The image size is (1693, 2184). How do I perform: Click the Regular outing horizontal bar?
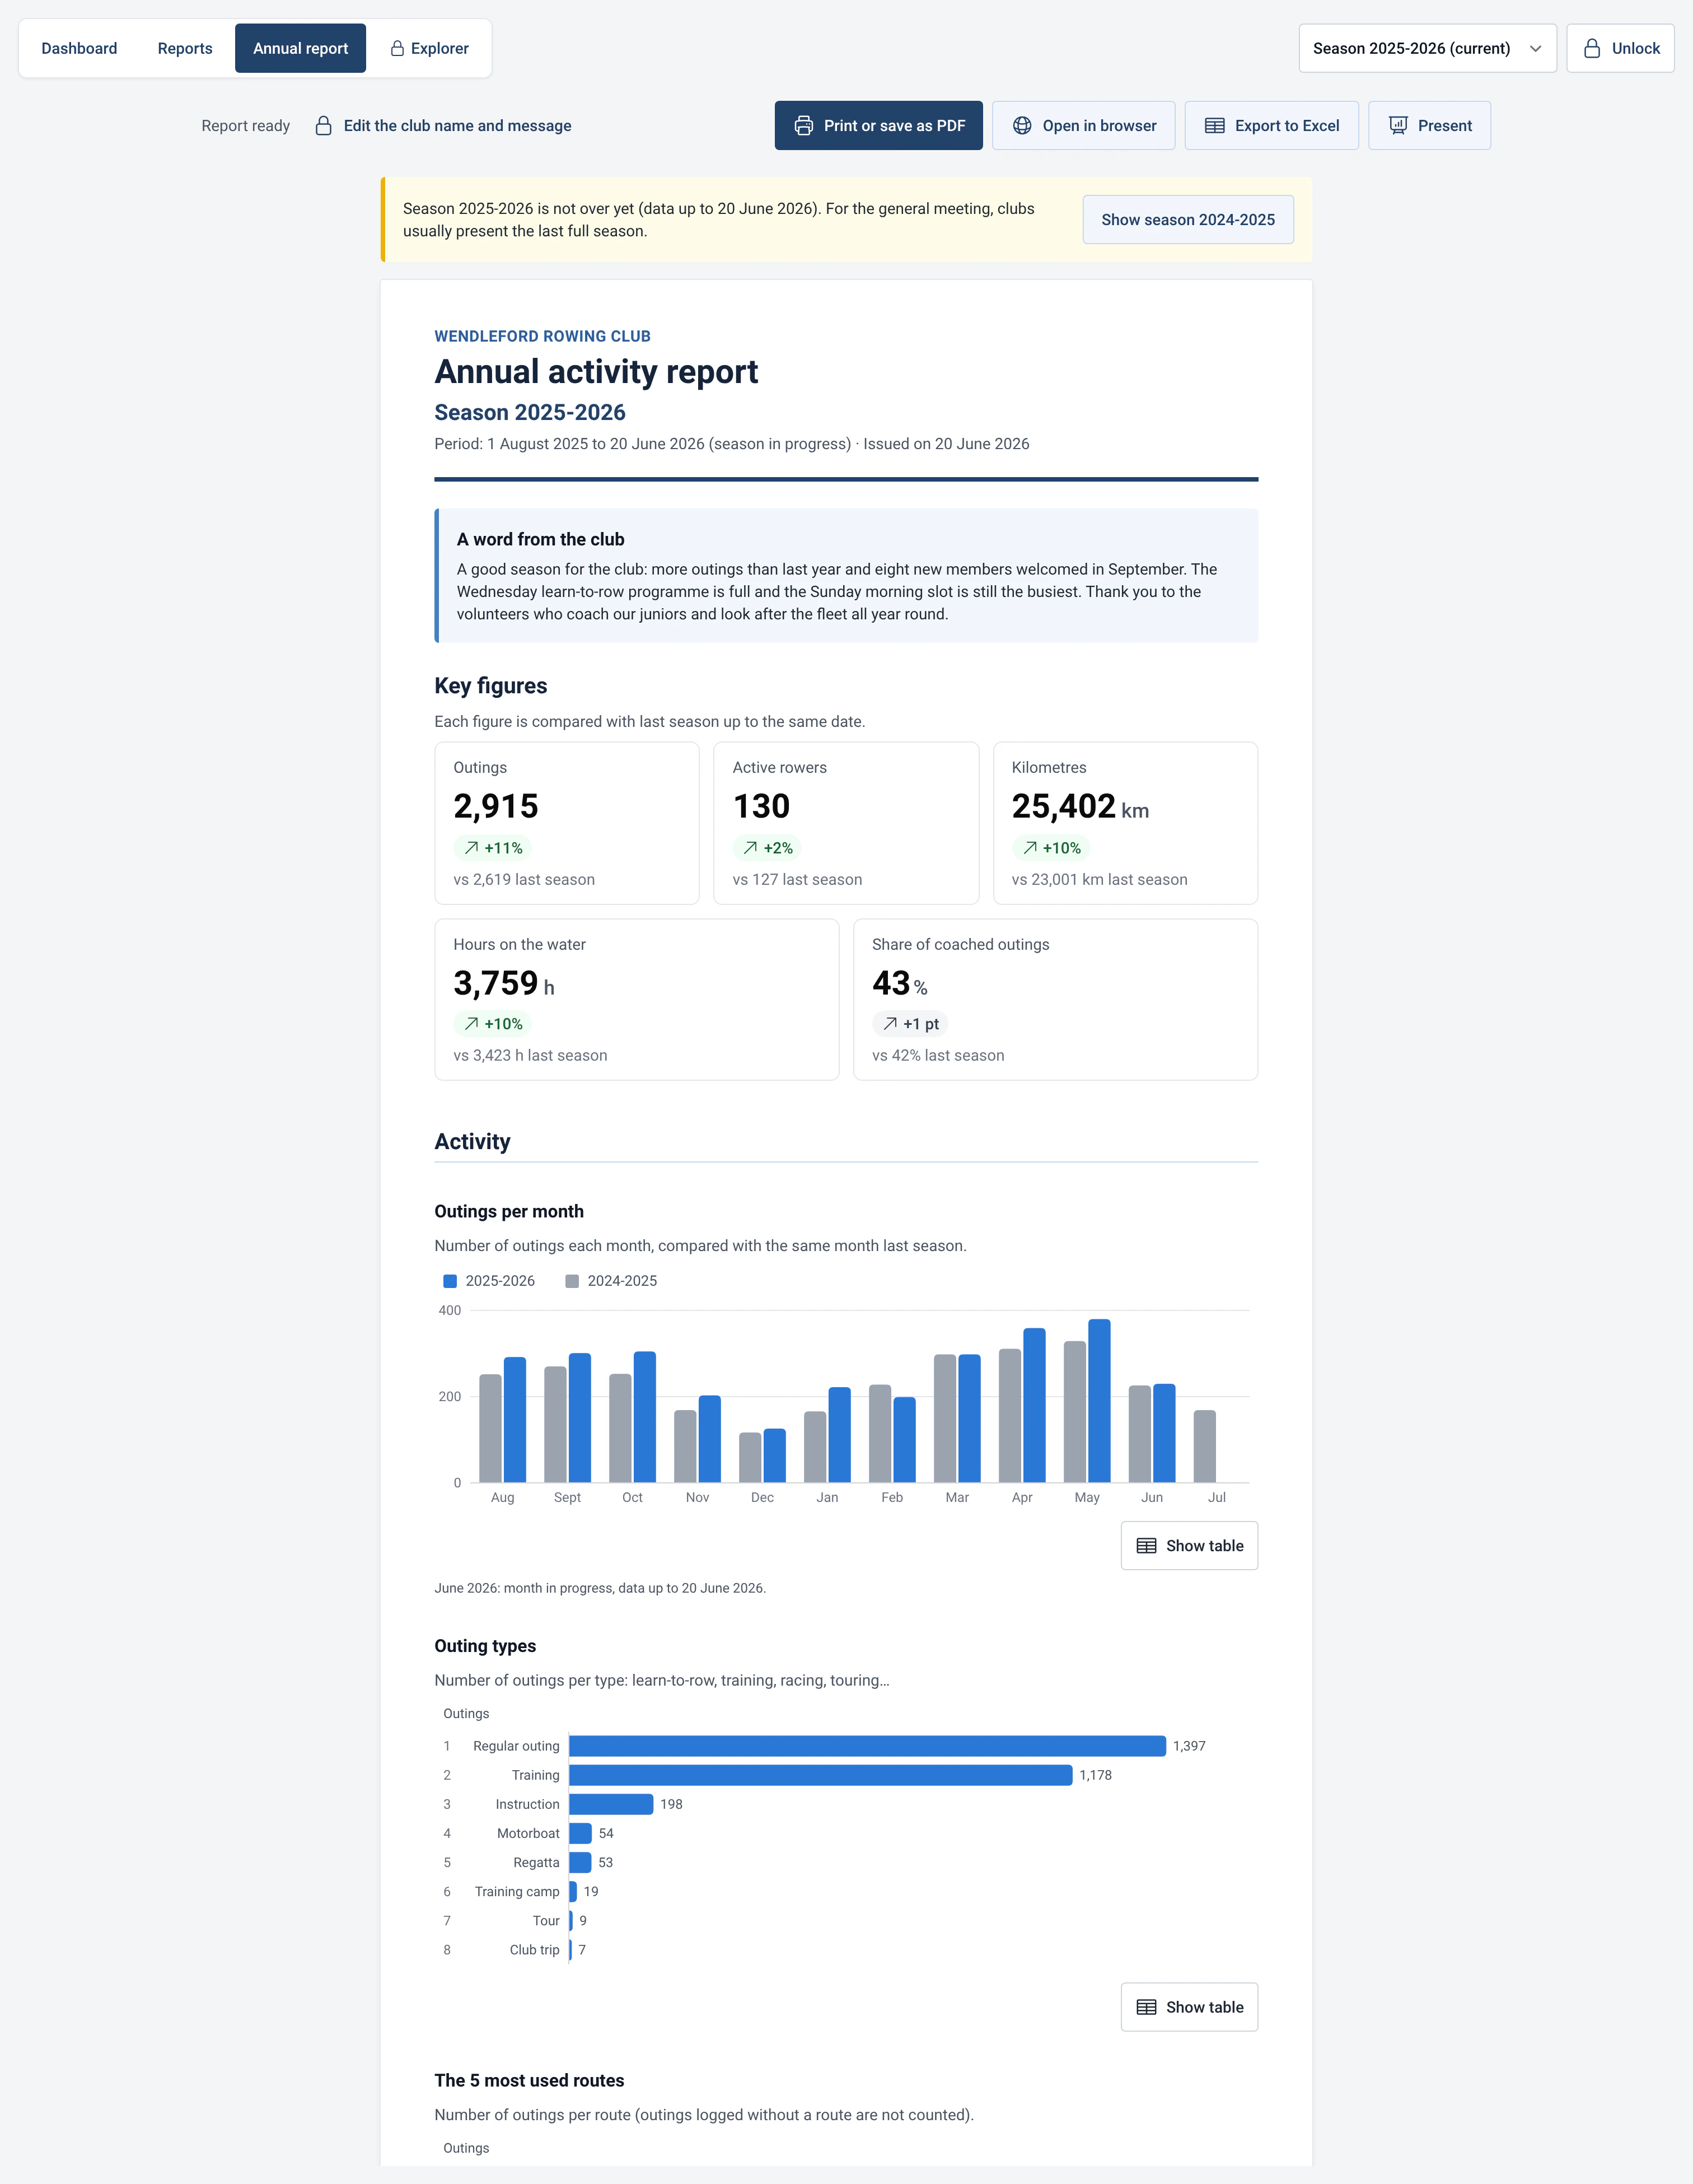[x=867, y=1746]
